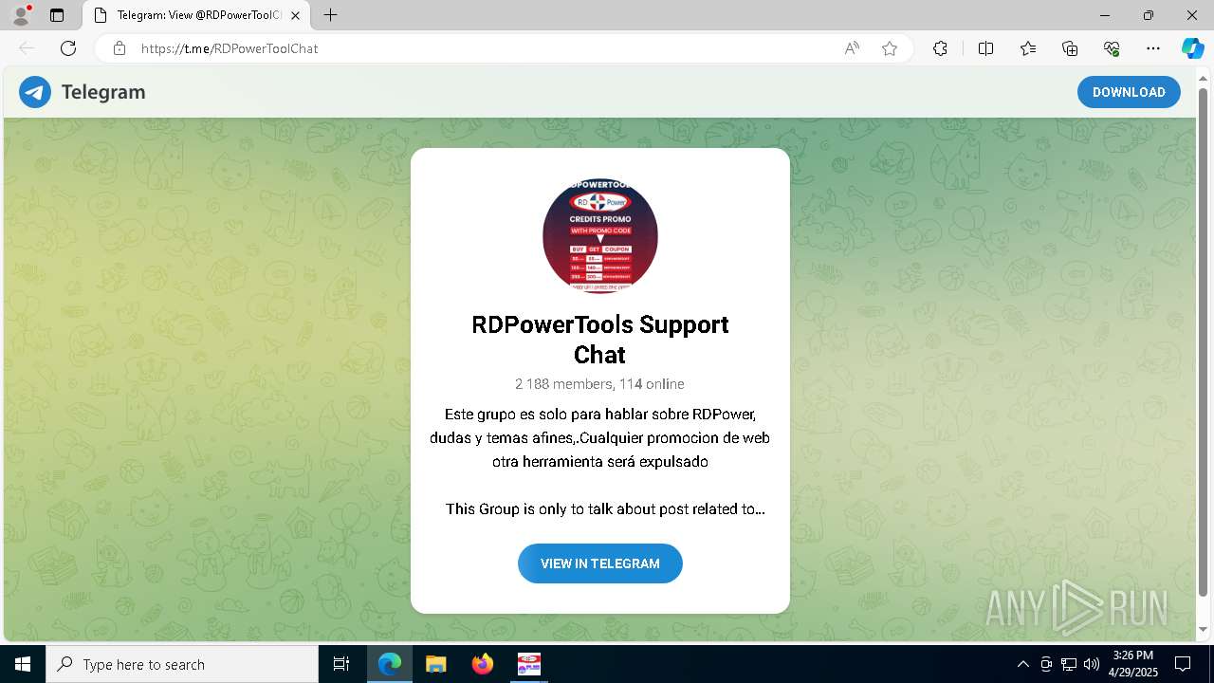Open a new browser tab

pos(330,15)
